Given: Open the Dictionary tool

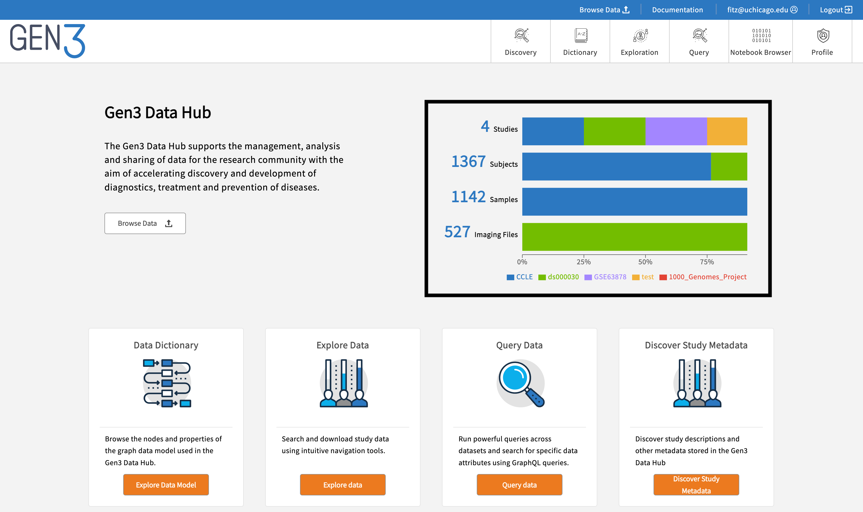Looking at the screenshot, I should 580,41.
